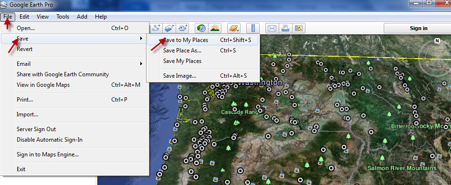The height and width of the screenshot is (185, 451).
Task: Open the File menu
Action: 8,17
